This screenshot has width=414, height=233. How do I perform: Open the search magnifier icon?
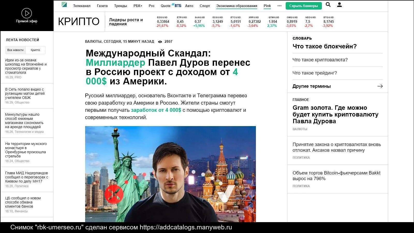(328, 5)
